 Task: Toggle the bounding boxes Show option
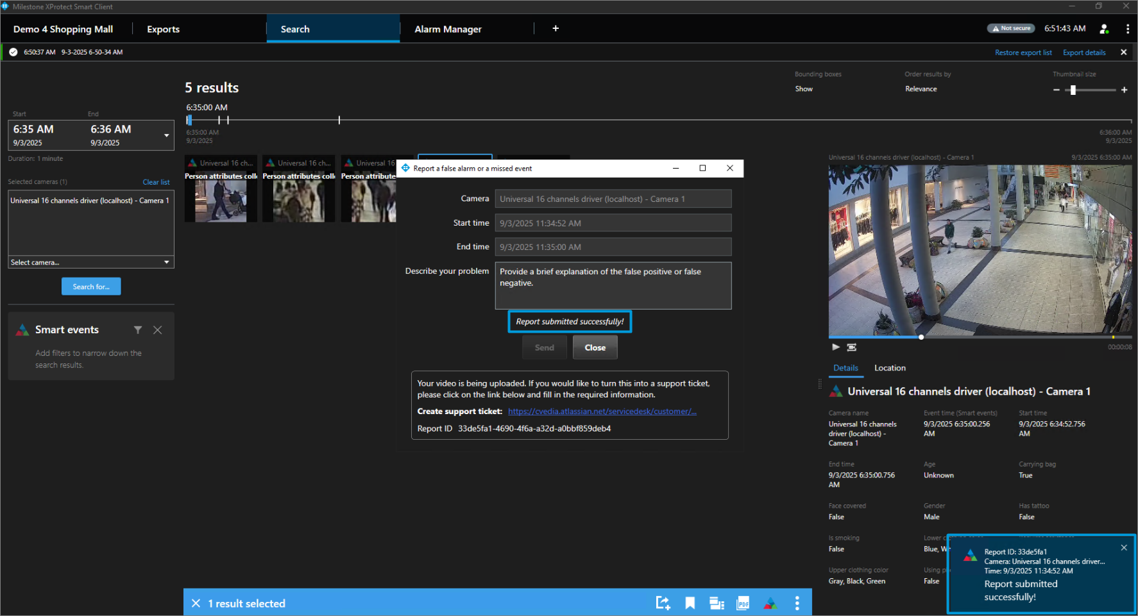coord(804,89)
